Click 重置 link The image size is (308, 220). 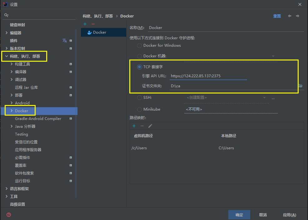(277, 16)
